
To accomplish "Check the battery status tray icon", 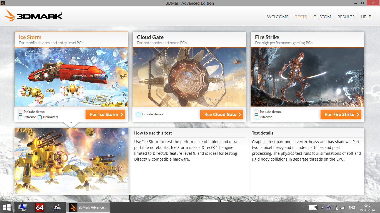I will [x=337, y=207].
